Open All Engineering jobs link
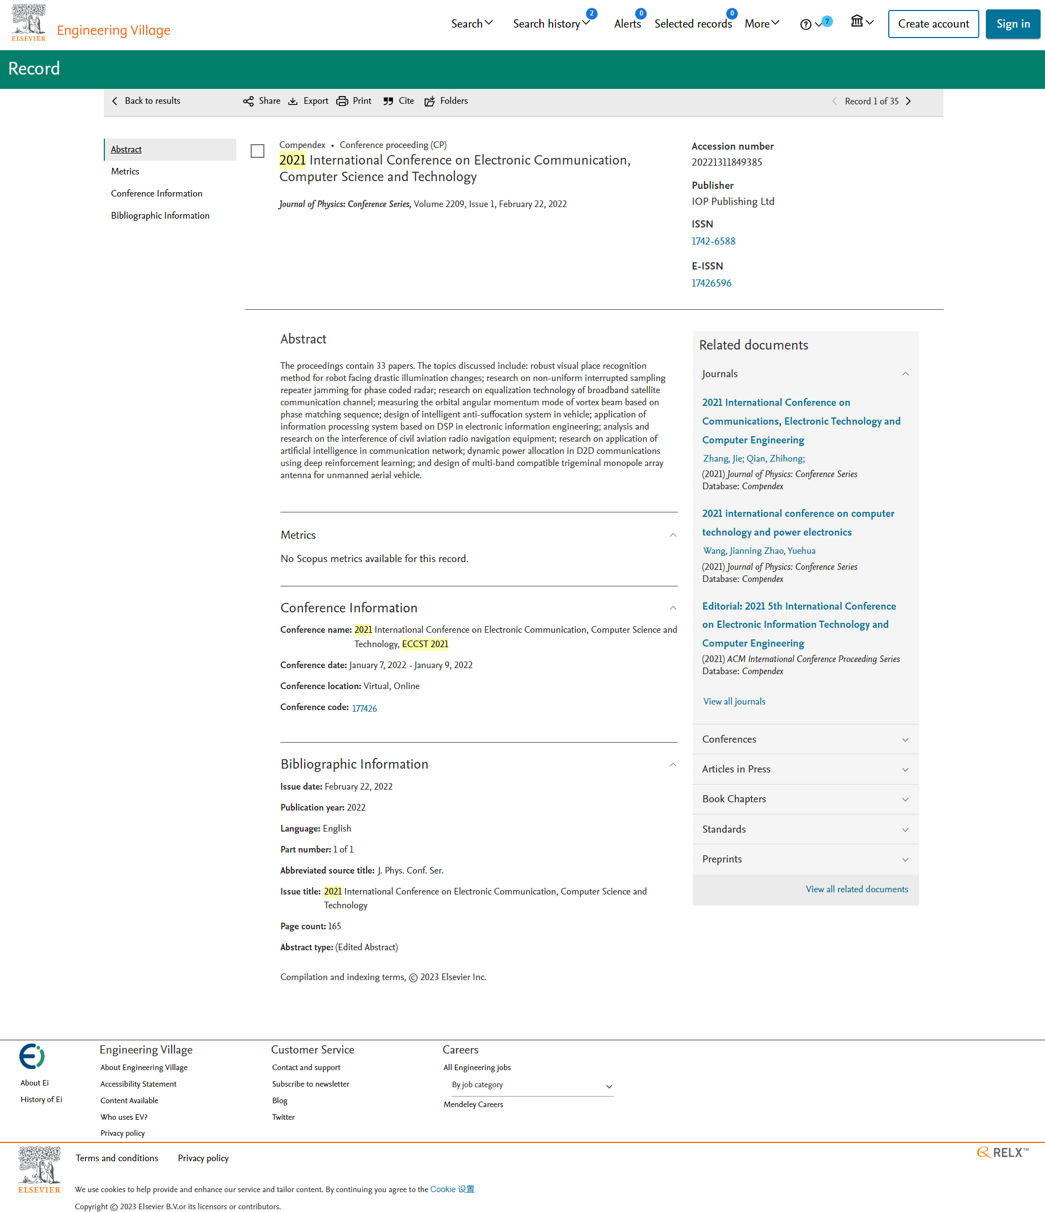 click(477, 1067)
